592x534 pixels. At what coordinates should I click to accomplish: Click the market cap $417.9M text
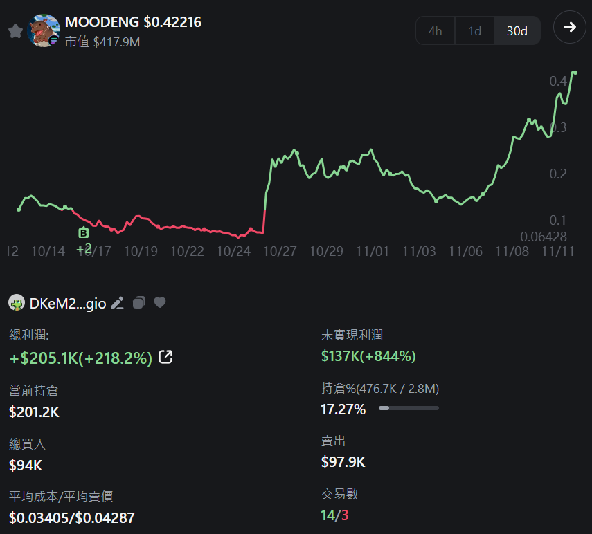point(102,42)
